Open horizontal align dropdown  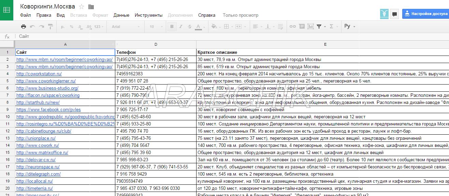(x=258, y=27)
